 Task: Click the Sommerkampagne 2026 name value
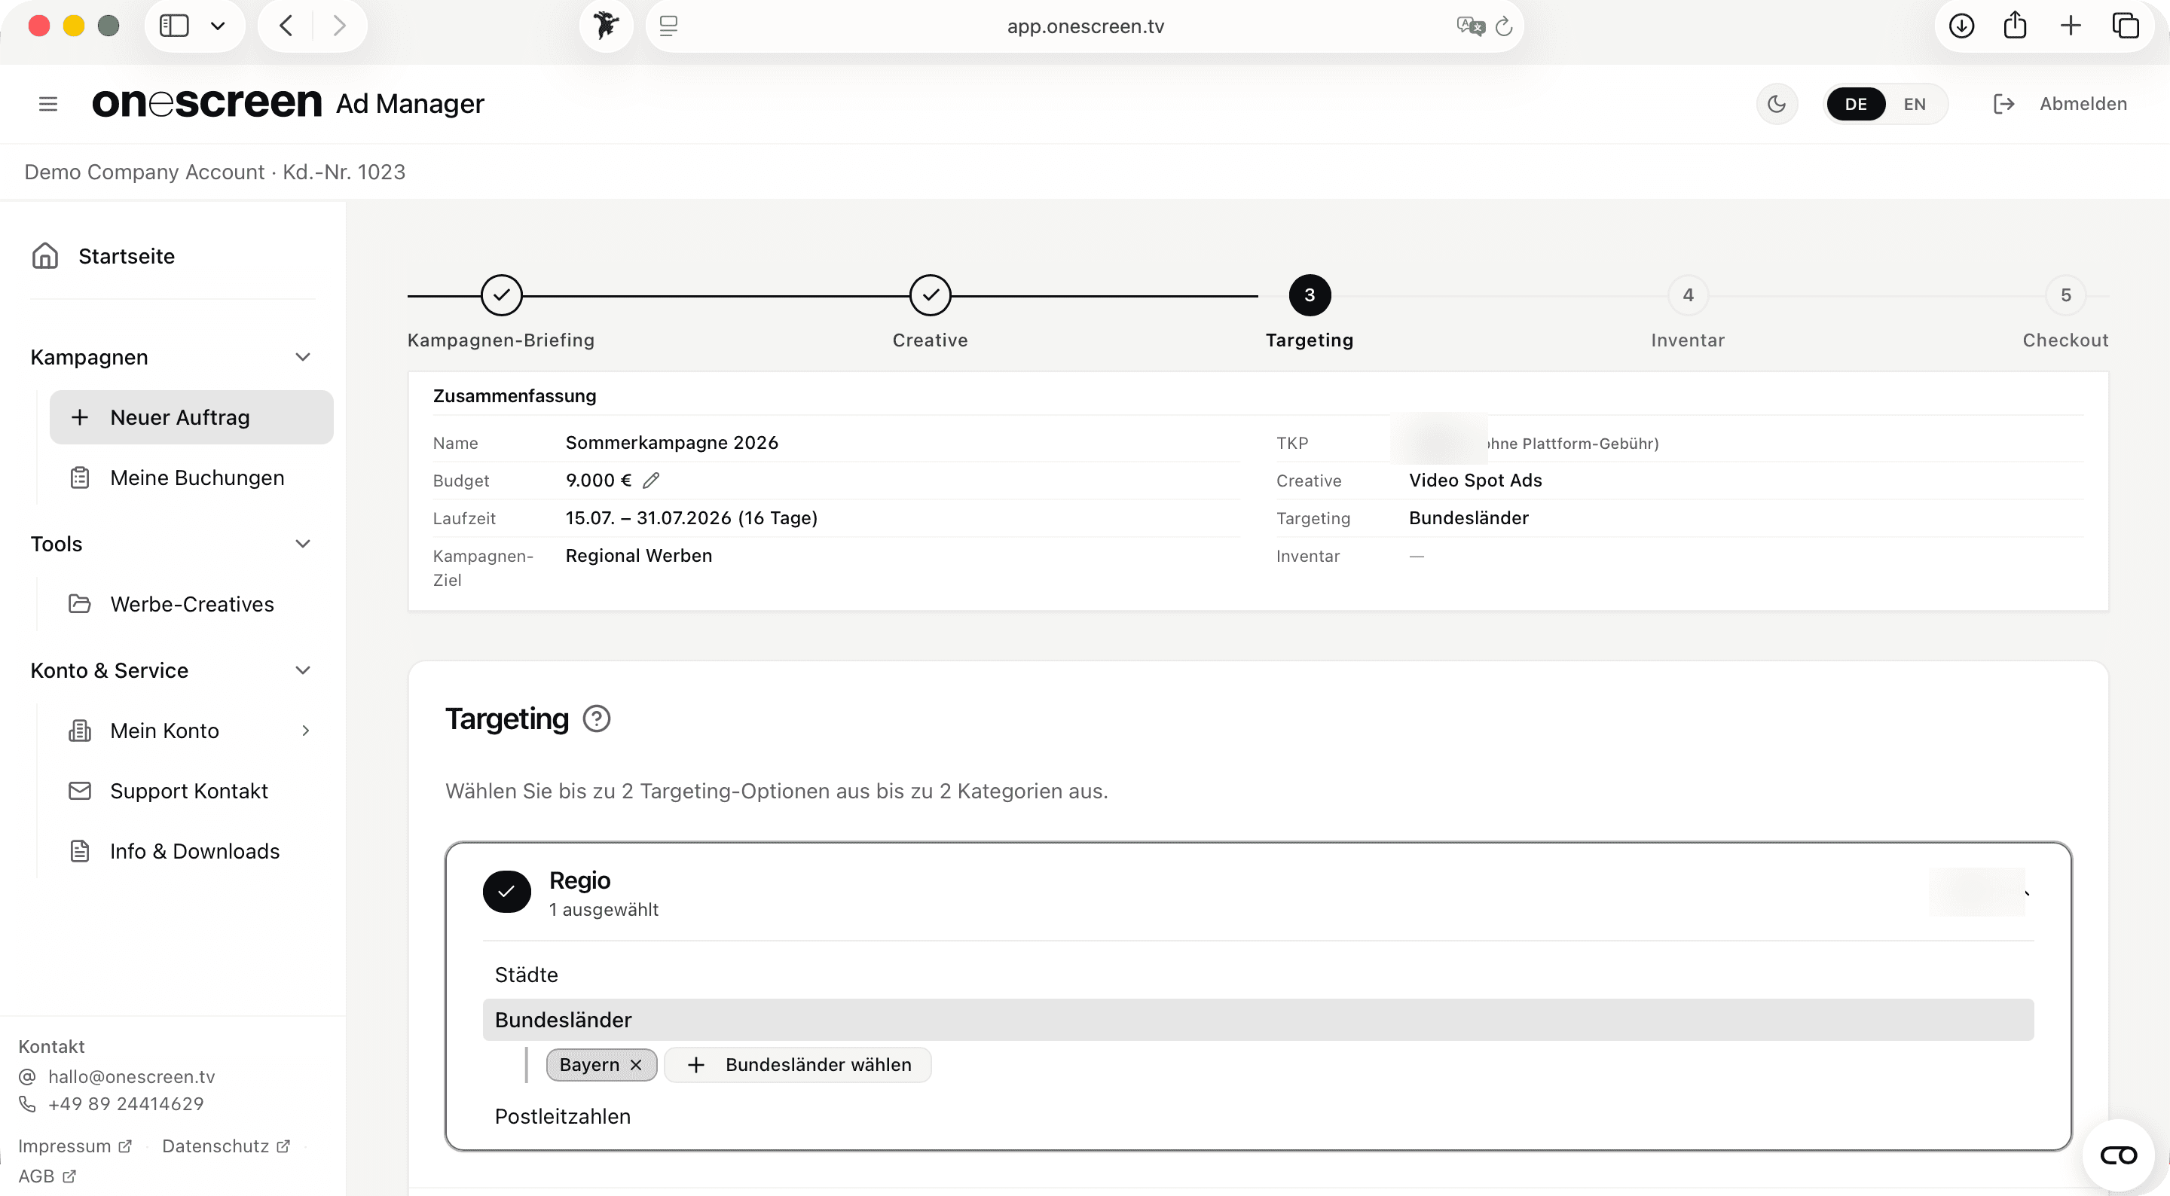coord(671,442)
